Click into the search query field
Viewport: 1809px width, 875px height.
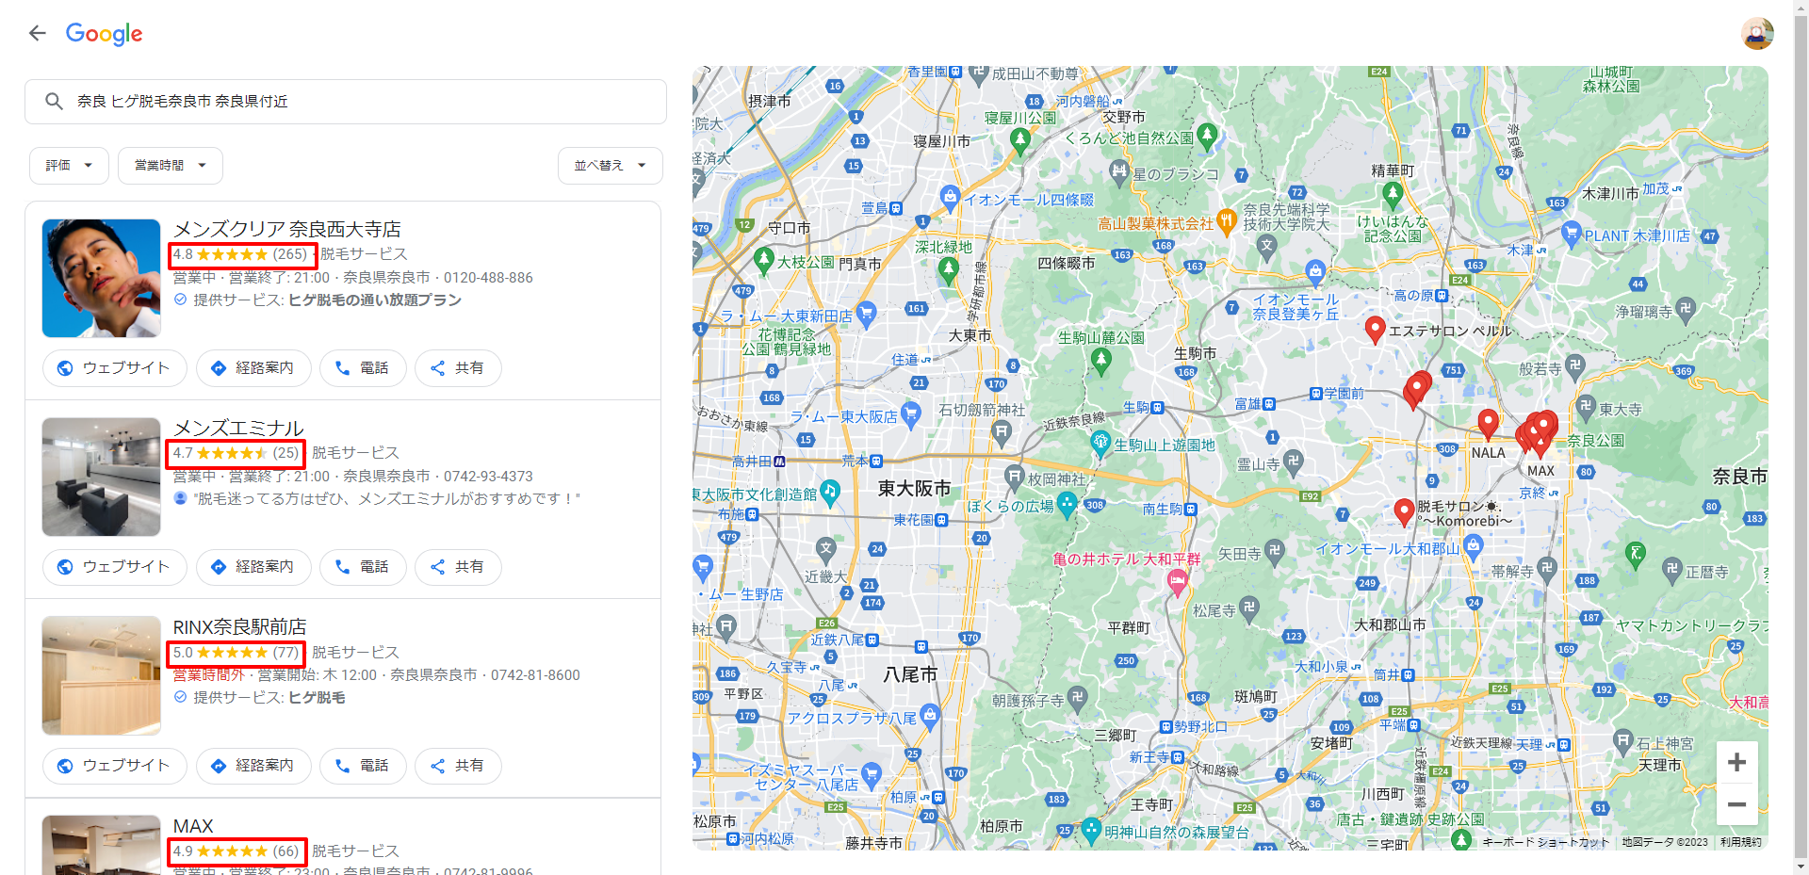point(346,102)
